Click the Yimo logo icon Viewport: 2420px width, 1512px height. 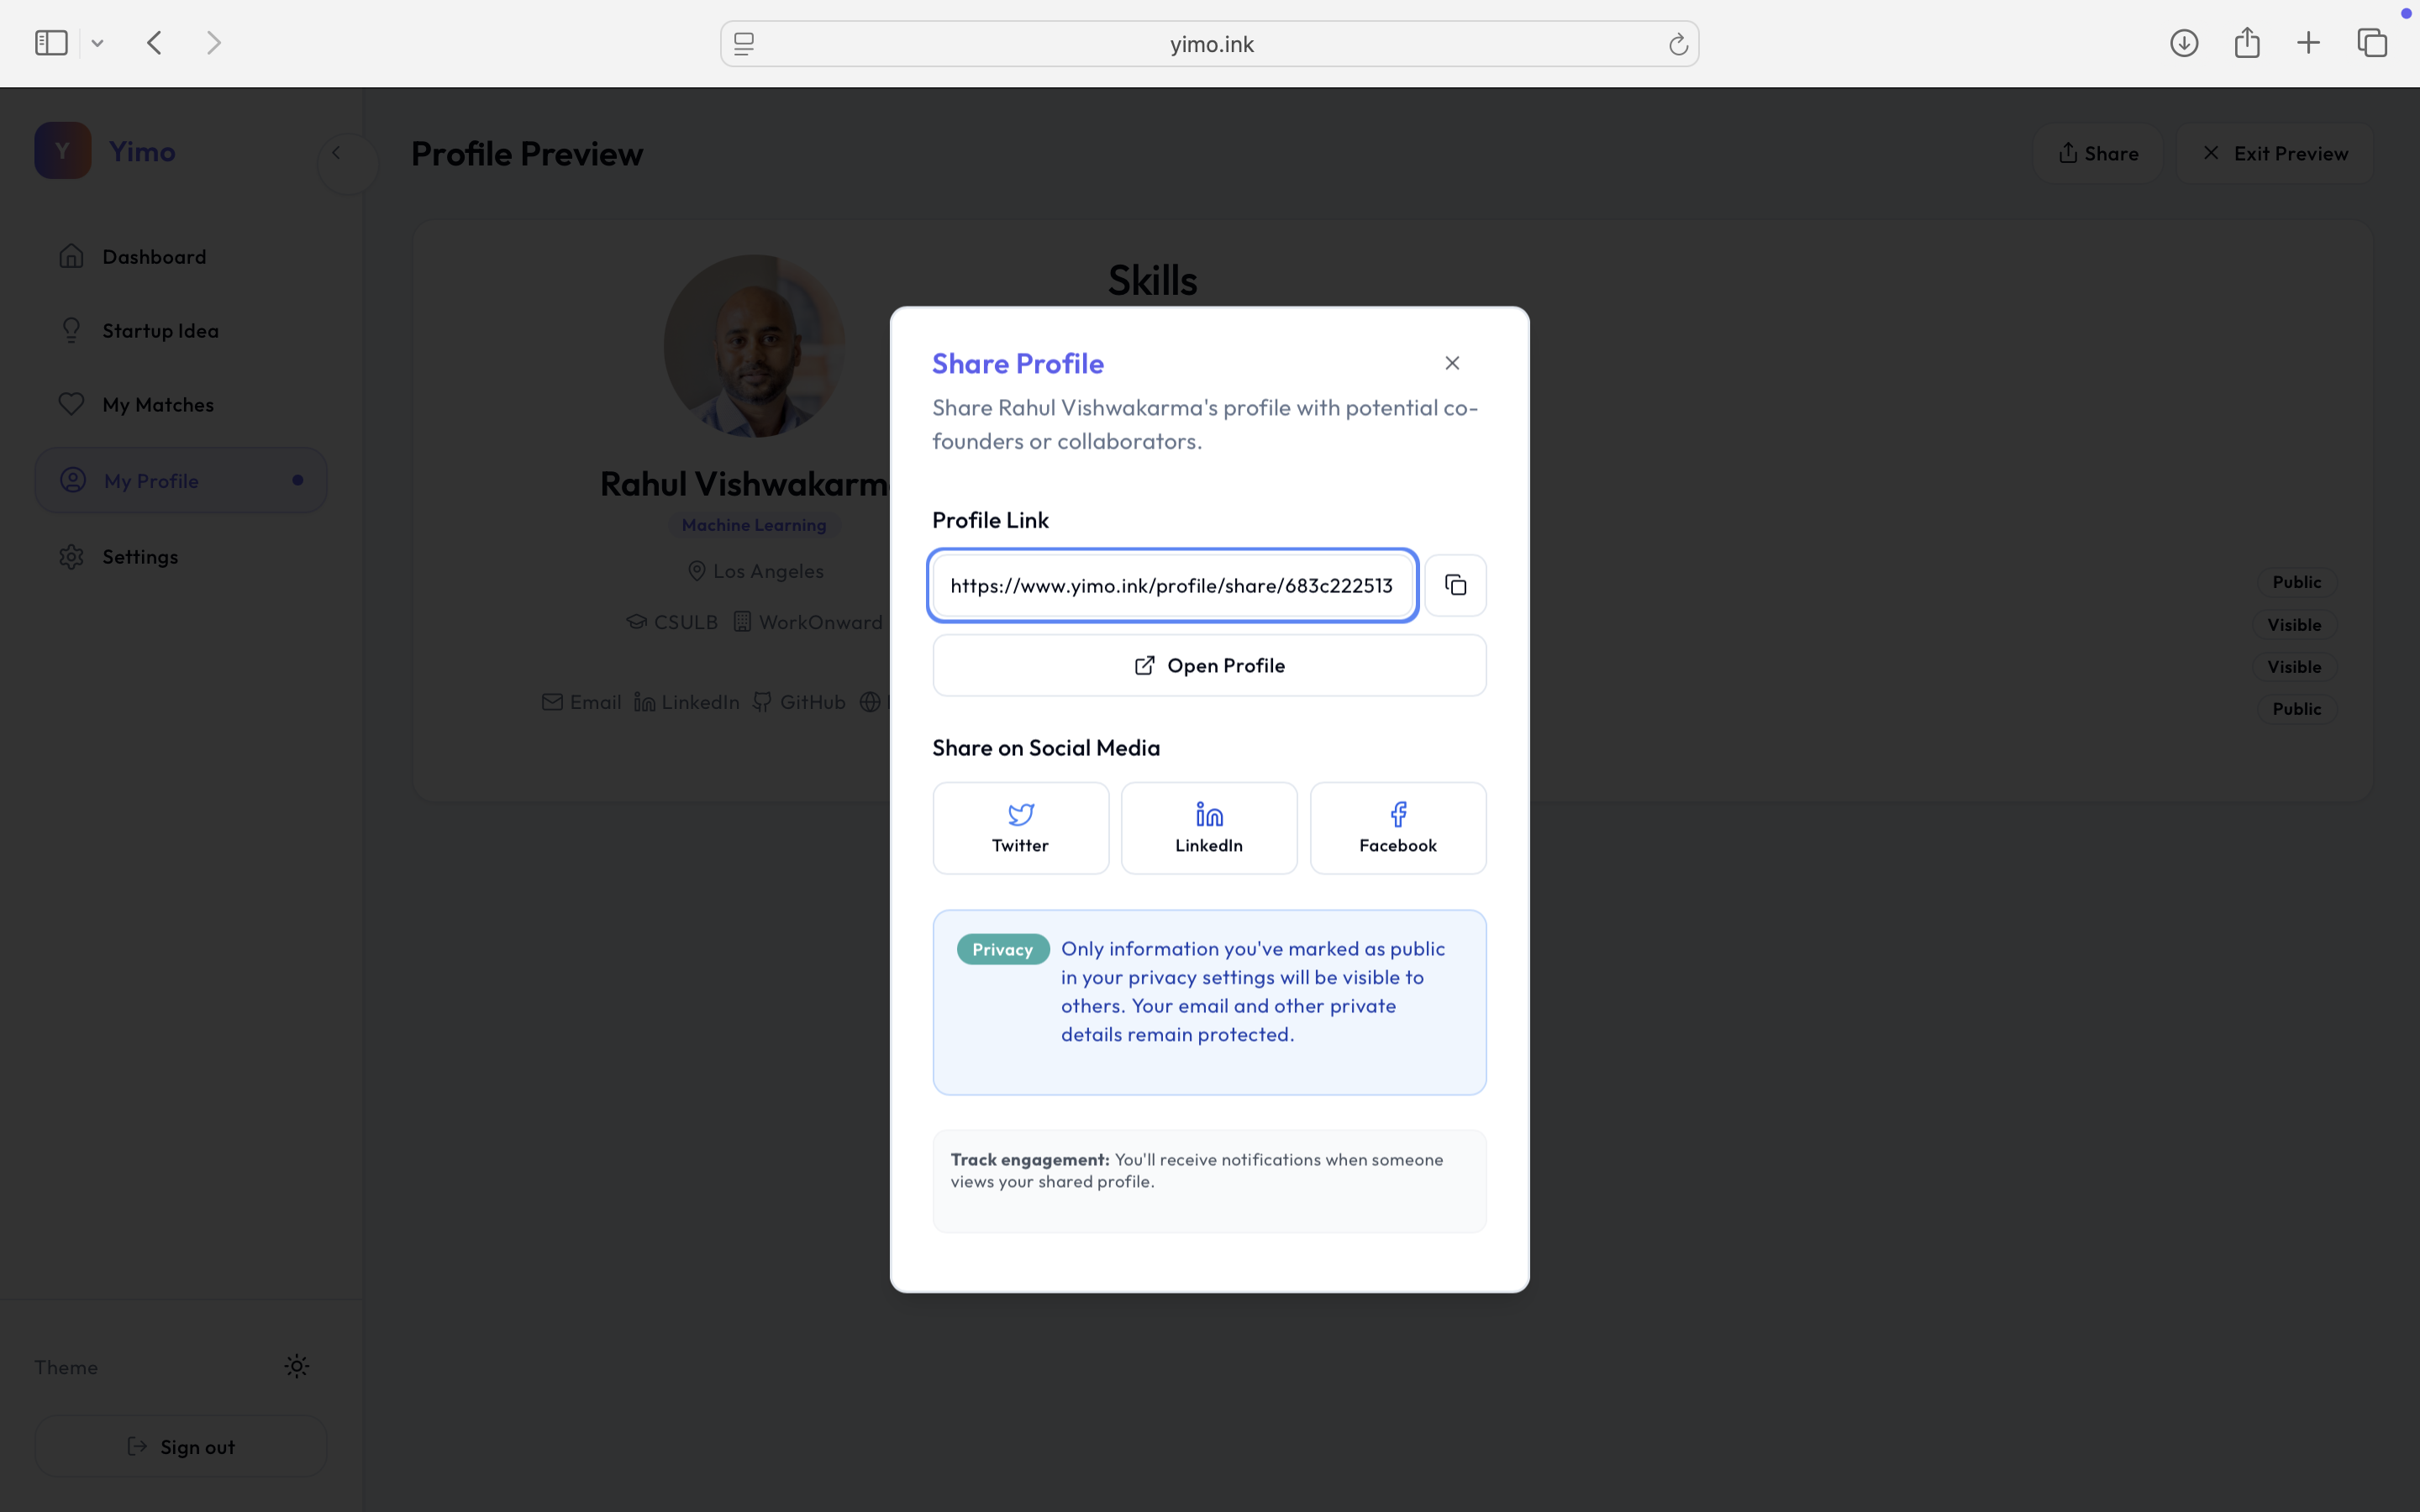point(63,151)
